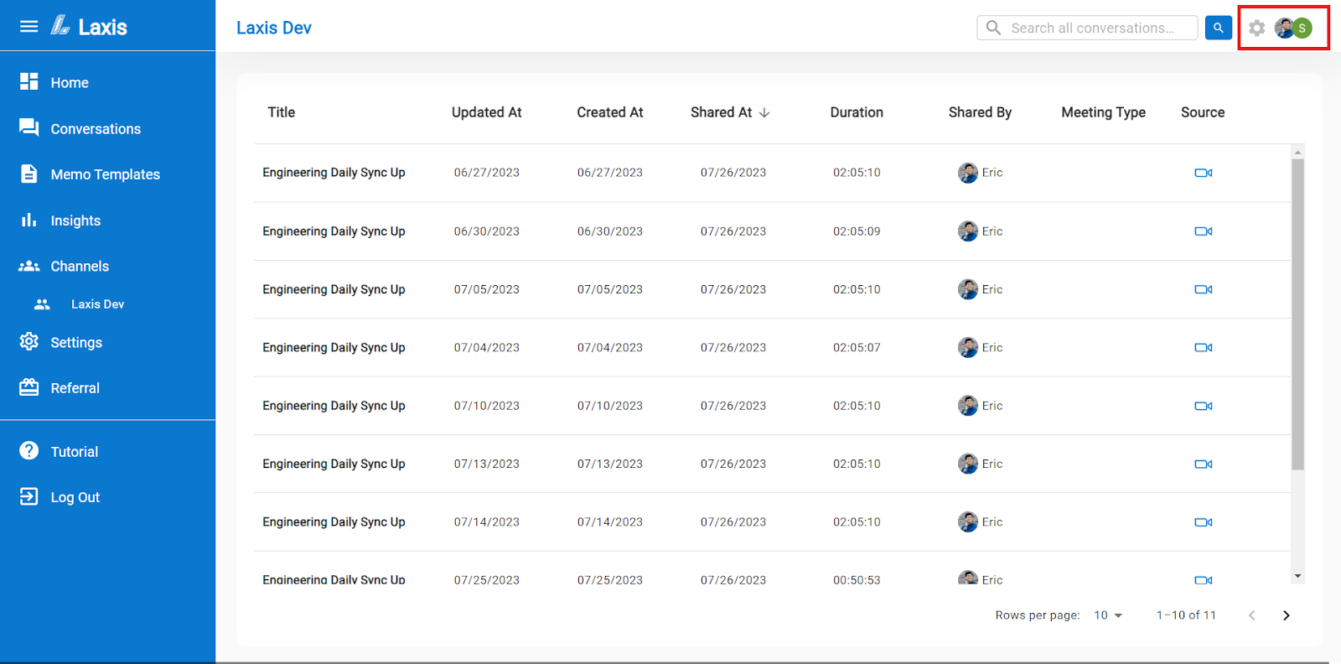The image size is (1341, 664).
Task: Click Eric's avatar in the second row
Action: [968, 231]
